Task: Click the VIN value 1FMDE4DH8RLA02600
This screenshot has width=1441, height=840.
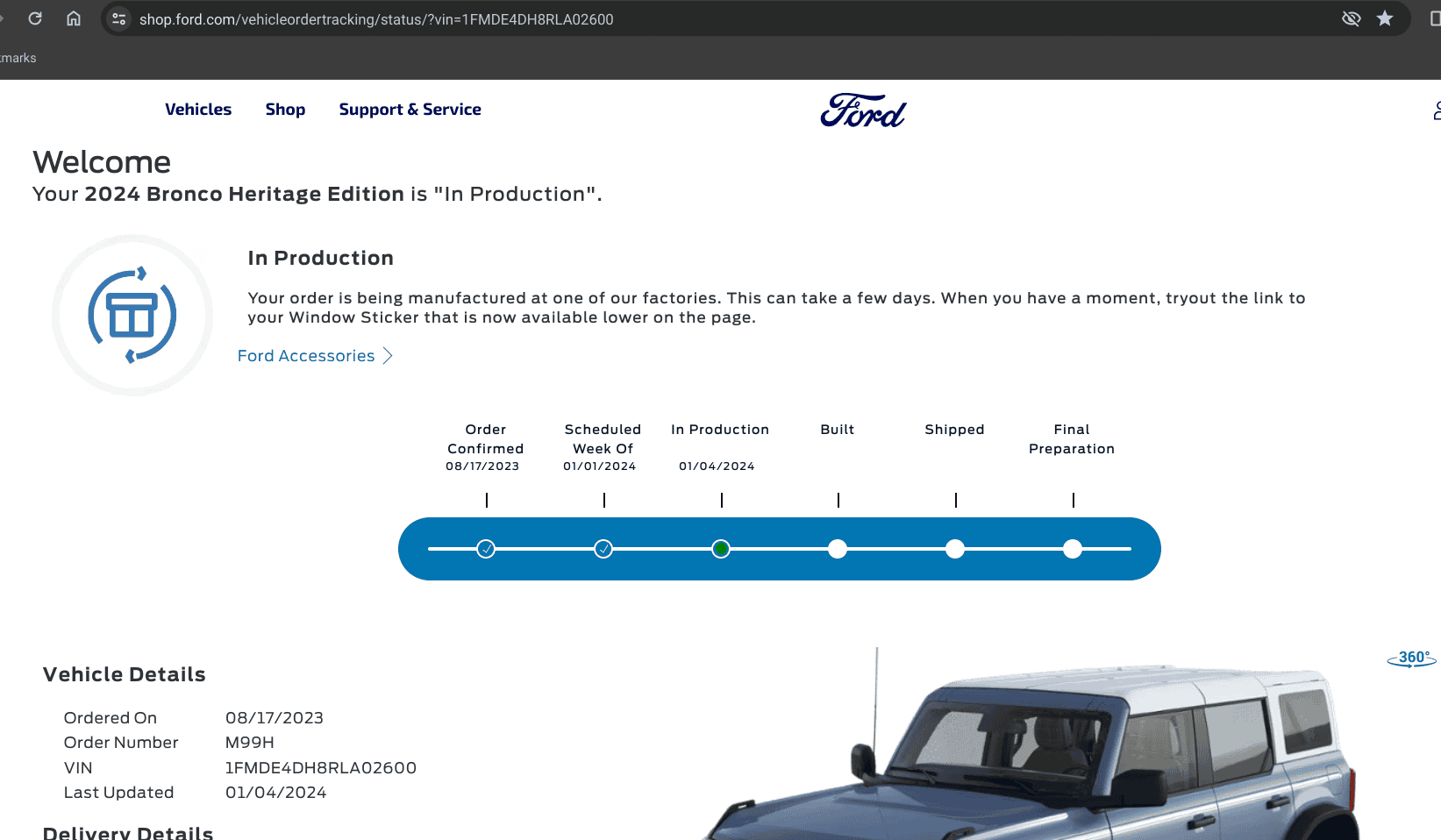Action: coord(321,768)
